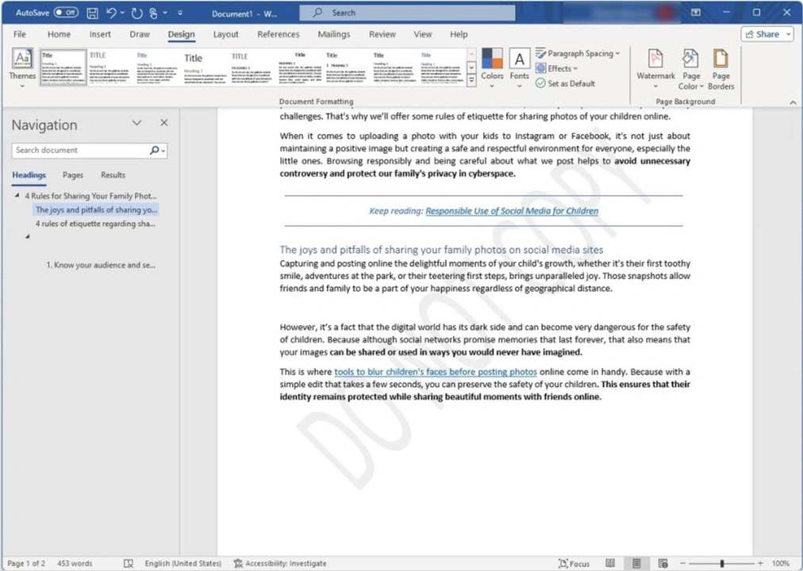Open the Watermark menu

pos(655,69)
